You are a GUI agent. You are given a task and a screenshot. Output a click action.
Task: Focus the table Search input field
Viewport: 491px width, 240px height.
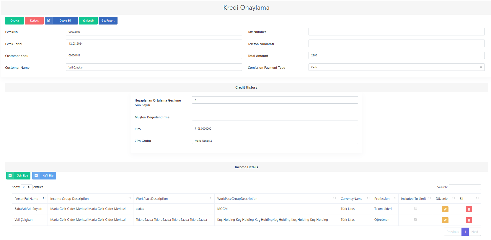[465, 187]
